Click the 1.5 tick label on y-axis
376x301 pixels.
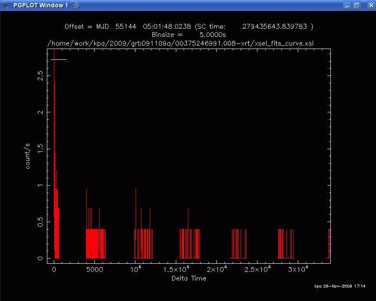[x=40, y=149]
